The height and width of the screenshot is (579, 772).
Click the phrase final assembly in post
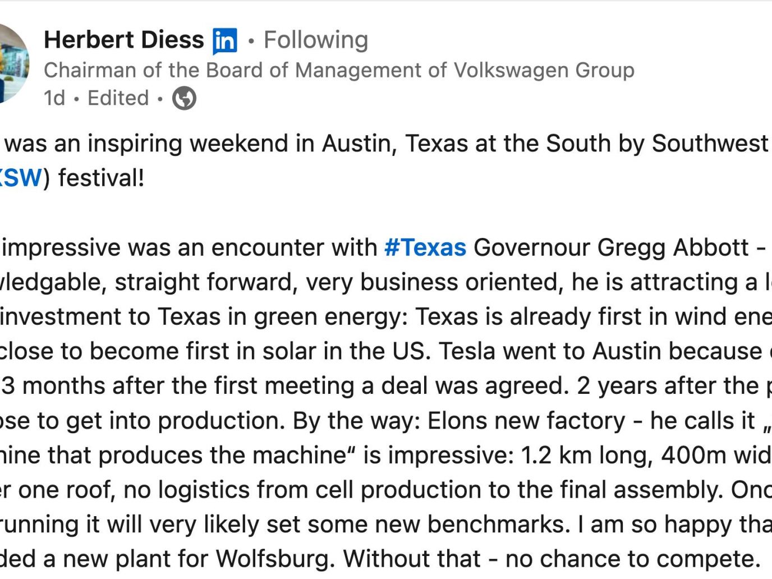[x=652, y=490]
